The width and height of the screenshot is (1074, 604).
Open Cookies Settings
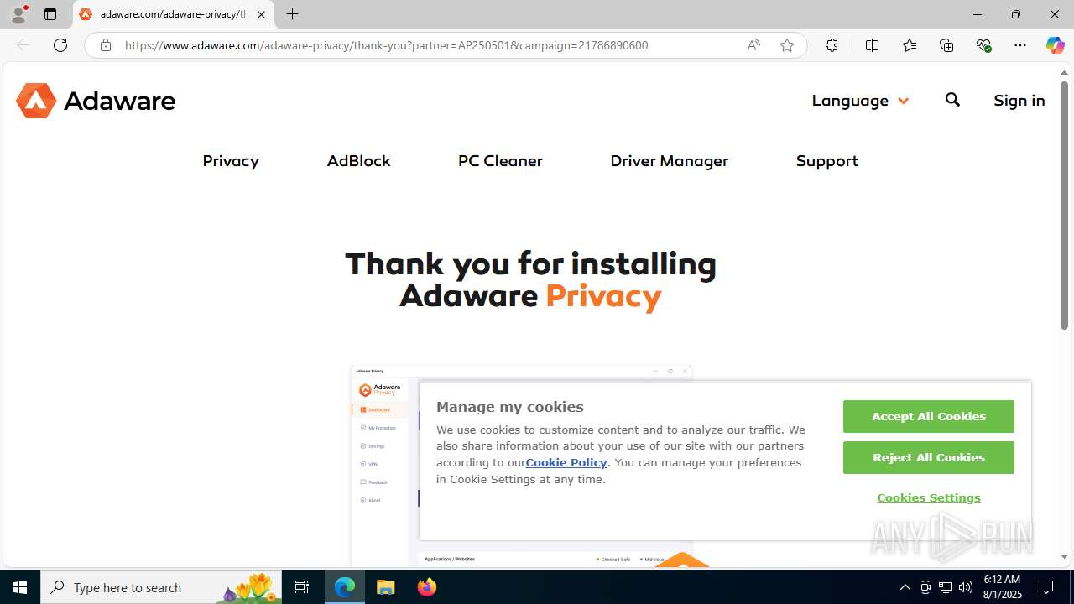coord(929,497)
